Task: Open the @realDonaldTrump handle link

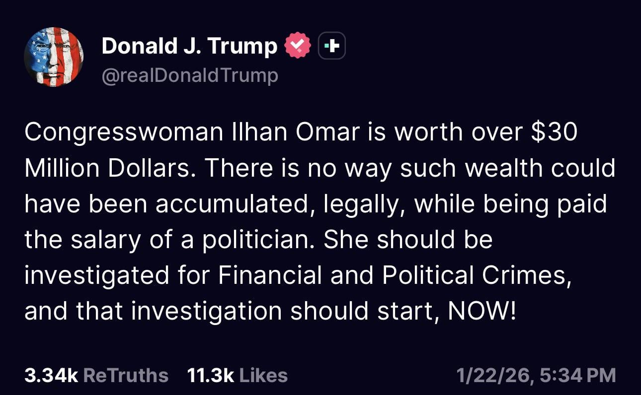Action: pos(190,75)
